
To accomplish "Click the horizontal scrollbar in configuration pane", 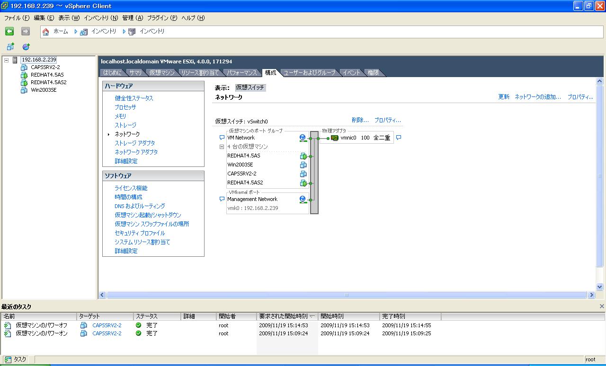I will tap(346, 295).
